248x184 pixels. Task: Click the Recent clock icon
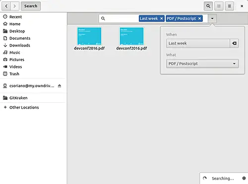(x=5, y=16)
